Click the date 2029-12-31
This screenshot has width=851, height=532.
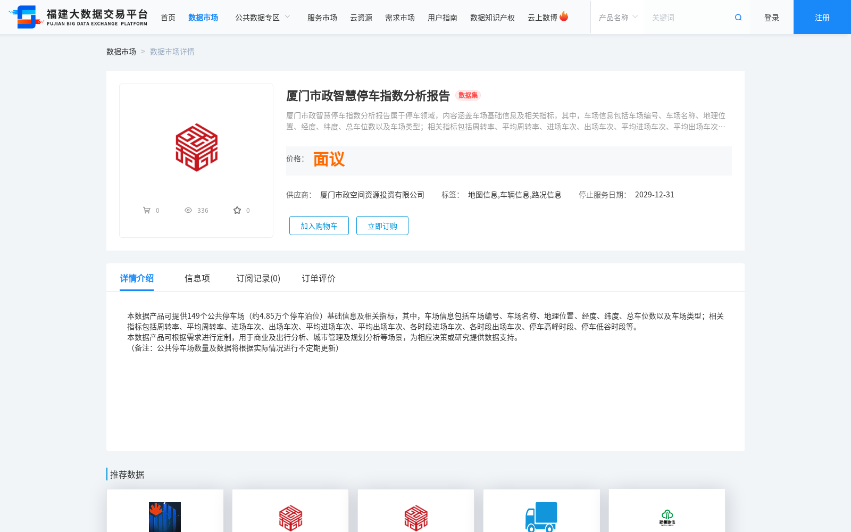pos(655,195)
